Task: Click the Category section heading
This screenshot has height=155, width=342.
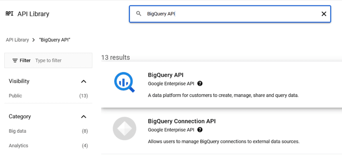Action: point(20,117)
